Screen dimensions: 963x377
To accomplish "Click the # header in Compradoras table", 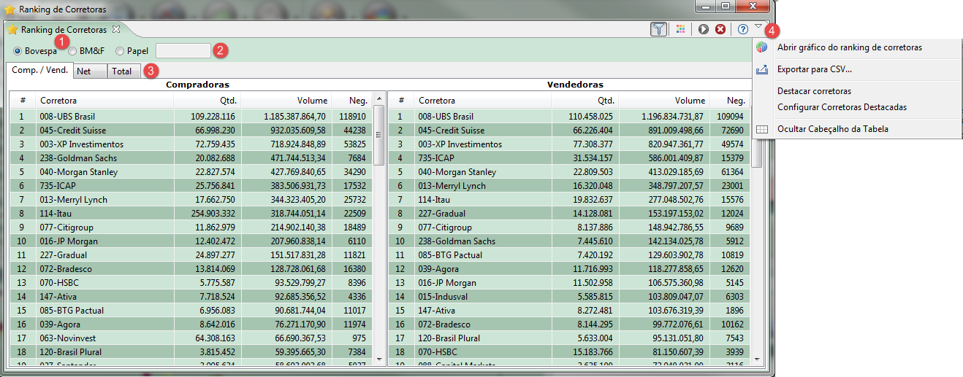I will (23, 101).
